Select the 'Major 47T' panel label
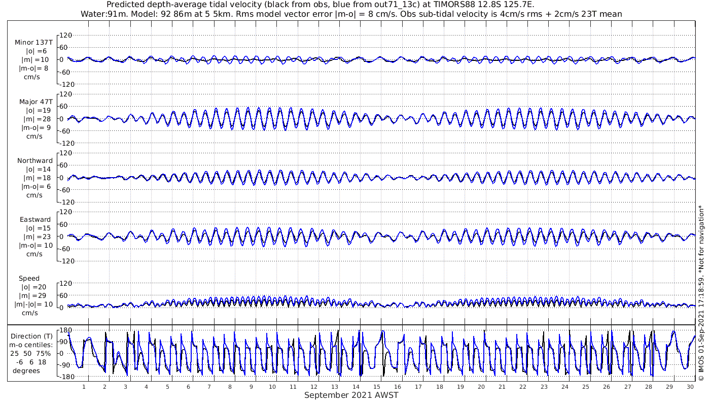This screenshot has width=710, height=406. (35, 102)
